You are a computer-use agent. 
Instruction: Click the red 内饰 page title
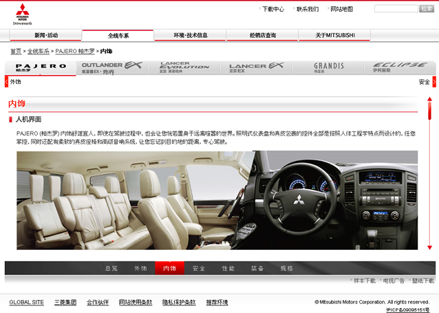click(x=17, y=104)
